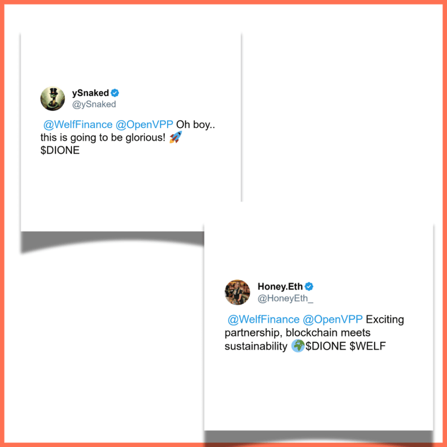
Task: Click the $WELF cashtag
Action: click(x=368, y=346)
